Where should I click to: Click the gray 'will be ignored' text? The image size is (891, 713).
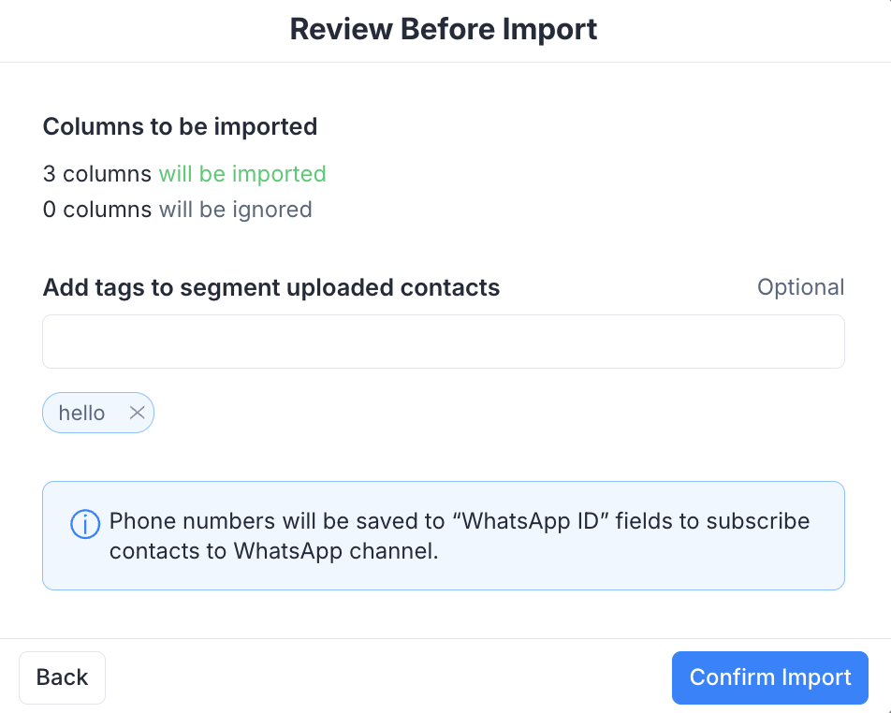coord(235,210)
